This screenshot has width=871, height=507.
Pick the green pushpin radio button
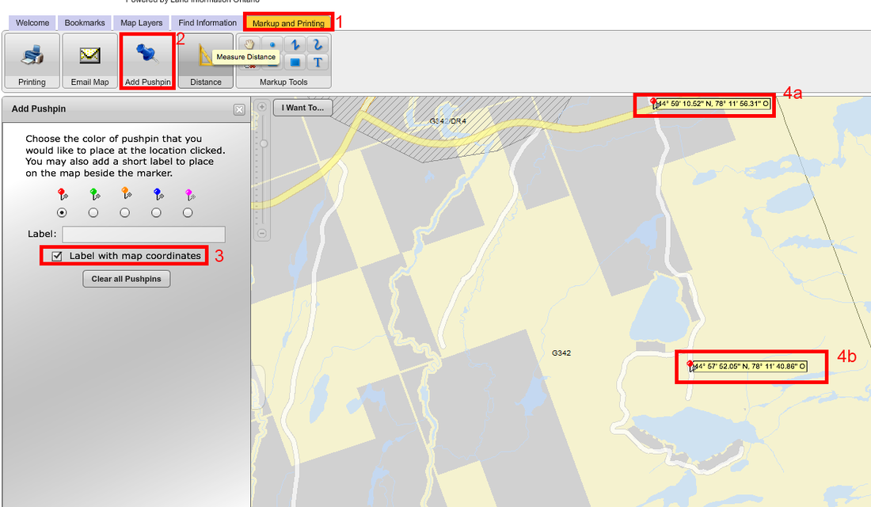pyautogui.click(x=93, y=212)
